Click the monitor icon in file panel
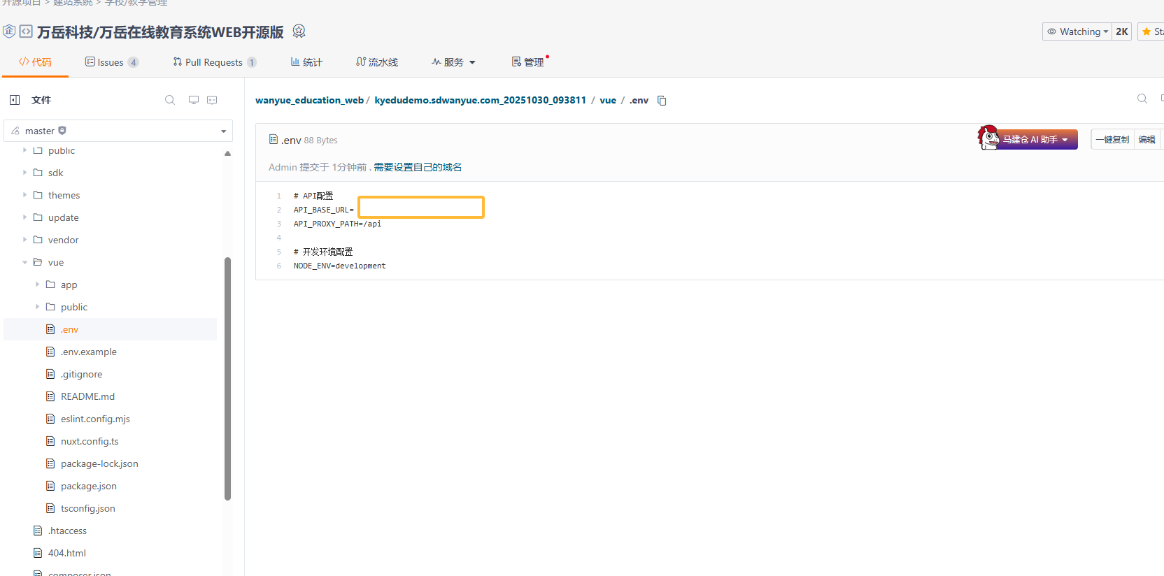This screenshot has width=1164, height=576. pos(194,100)
